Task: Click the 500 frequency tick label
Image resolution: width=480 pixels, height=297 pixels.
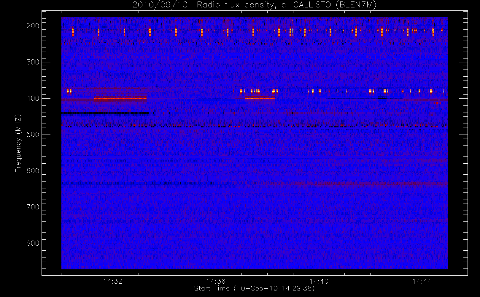Action: coord(33,135)
